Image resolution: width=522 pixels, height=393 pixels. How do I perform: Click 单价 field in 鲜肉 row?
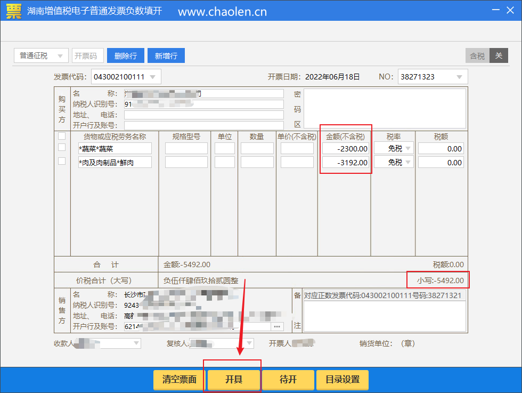297,163
